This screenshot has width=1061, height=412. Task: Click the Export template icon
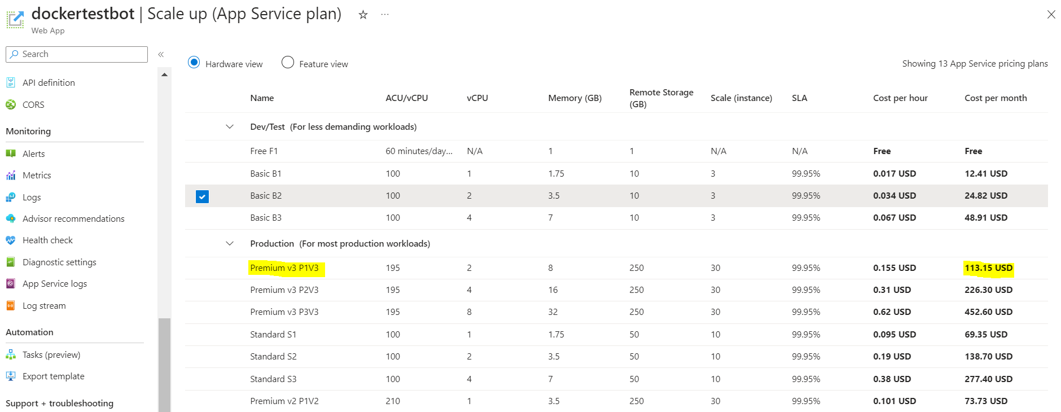pos(11,376)
